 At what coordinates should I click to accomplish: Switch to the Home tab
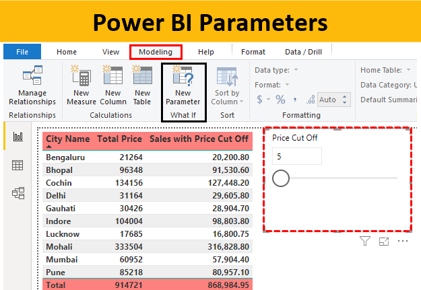coord(67,52)
